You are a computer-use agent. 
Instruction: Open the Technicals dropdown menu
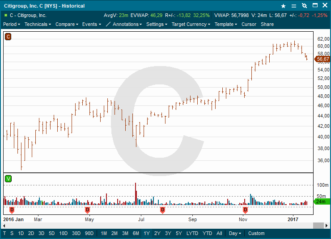(x=38, y=24)
